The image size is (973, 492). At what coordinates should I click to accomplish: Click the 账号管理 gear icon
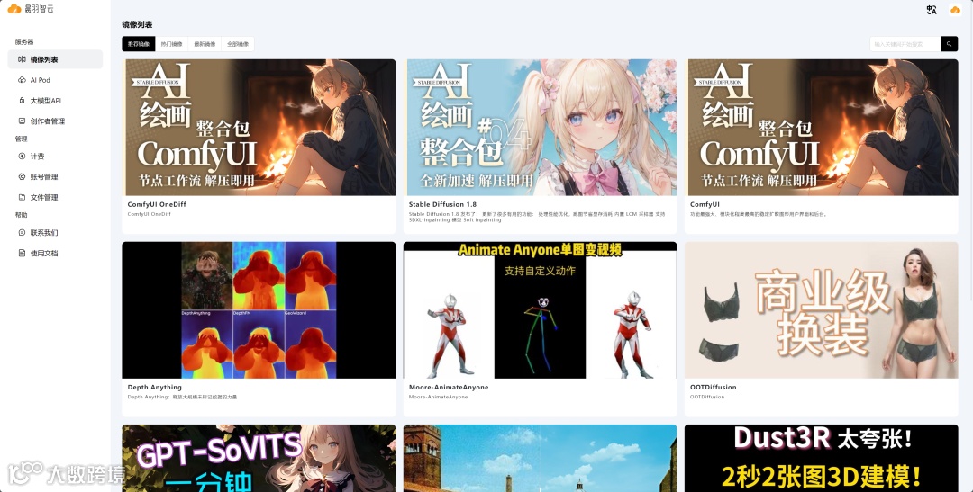pos(22,176)
